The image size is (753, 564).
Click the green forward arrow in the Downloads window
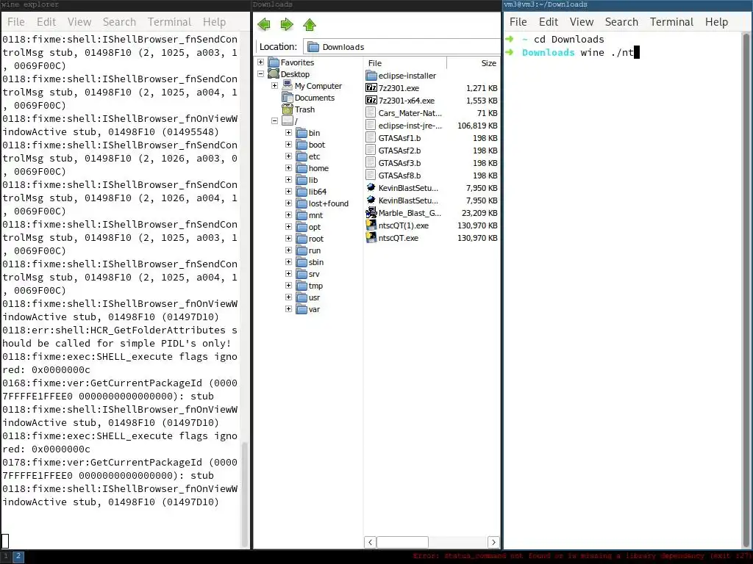pos(287,24)
